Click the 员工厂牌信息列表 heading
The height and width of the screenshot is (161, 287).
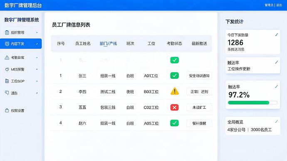(71, 24)
